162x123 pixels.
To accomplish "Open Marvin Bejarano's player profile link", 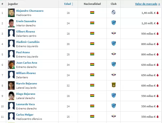I will click(x=26, y=84).
